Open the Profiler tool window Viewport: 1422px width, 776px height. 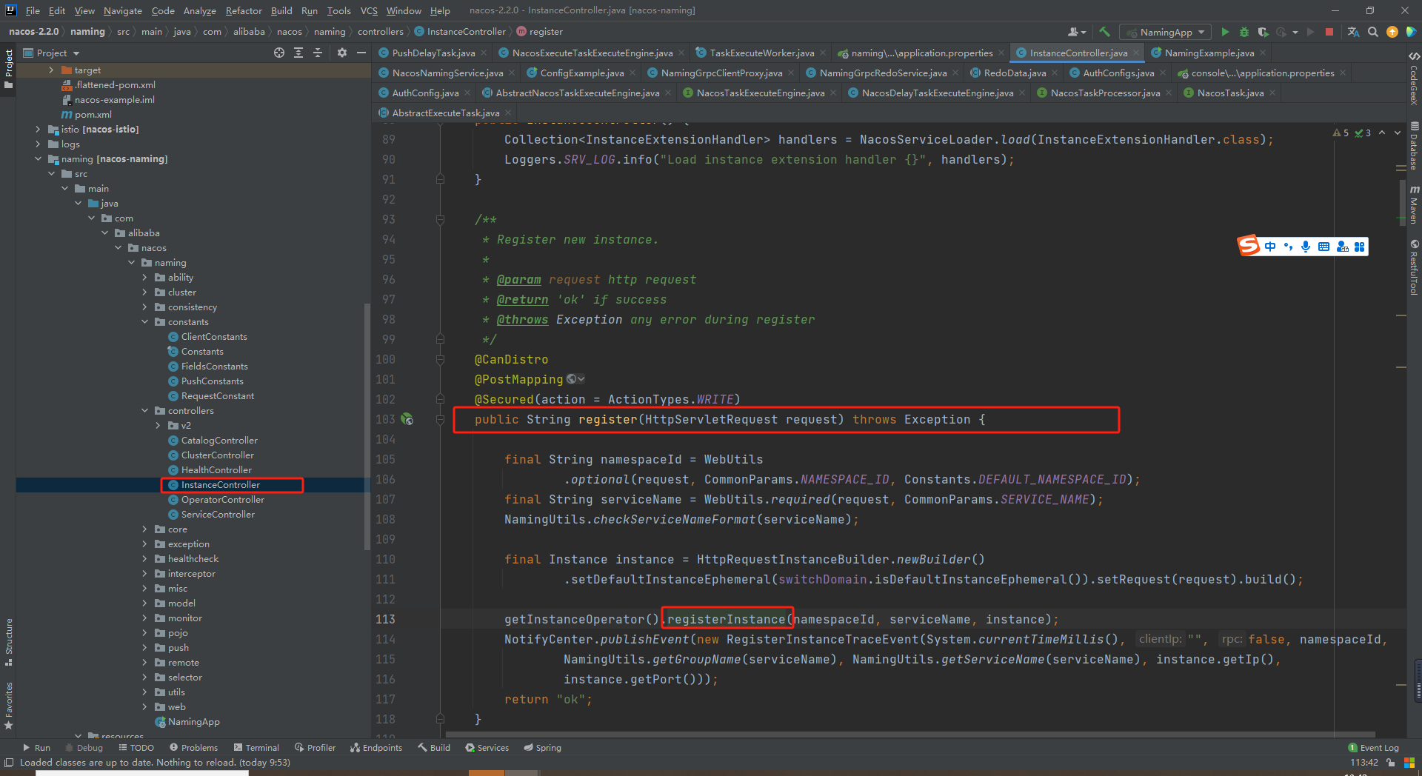[315, 748]
